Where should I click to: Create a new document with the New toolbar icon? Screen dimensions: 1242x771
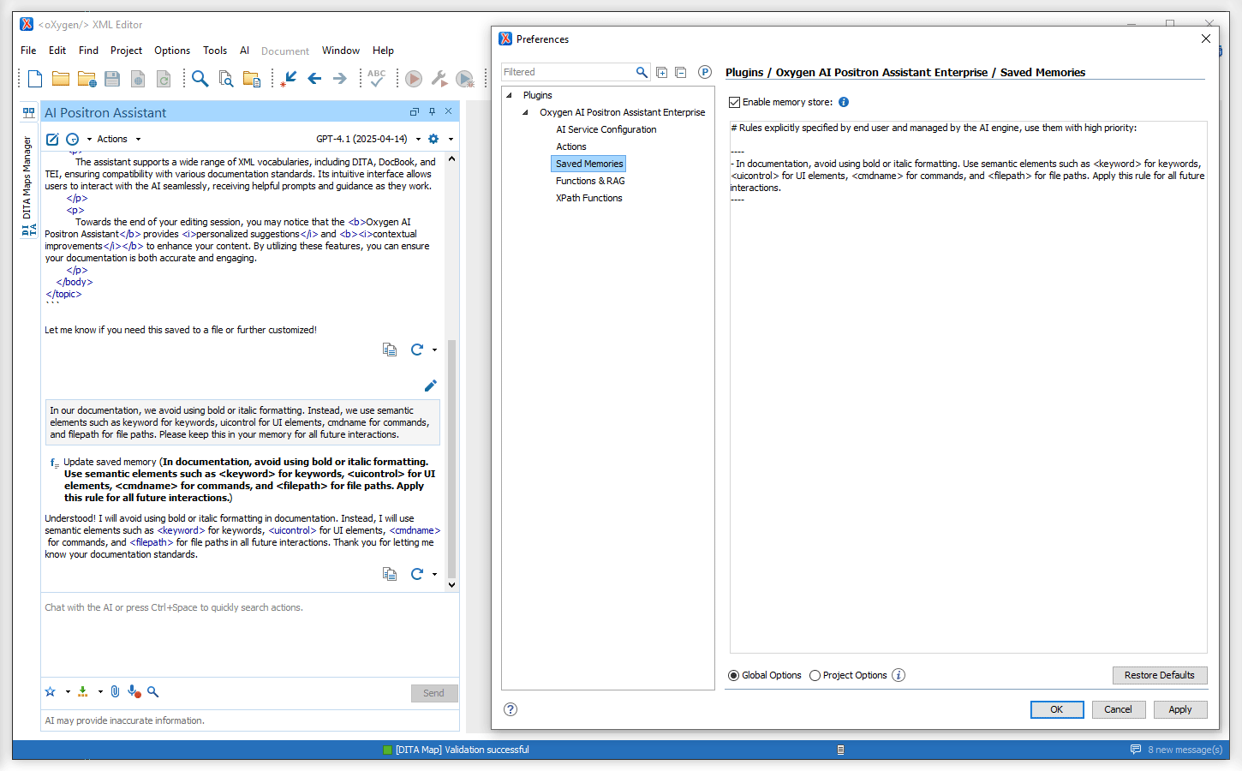[x=35, y=79]
